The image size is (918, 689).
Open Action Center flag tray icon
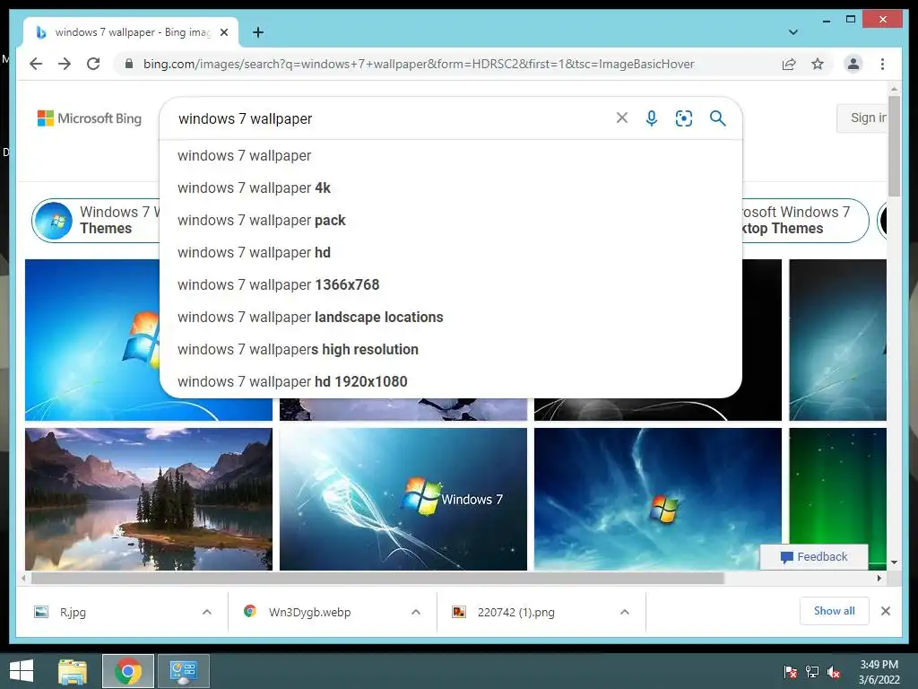[x=791, y=672]
